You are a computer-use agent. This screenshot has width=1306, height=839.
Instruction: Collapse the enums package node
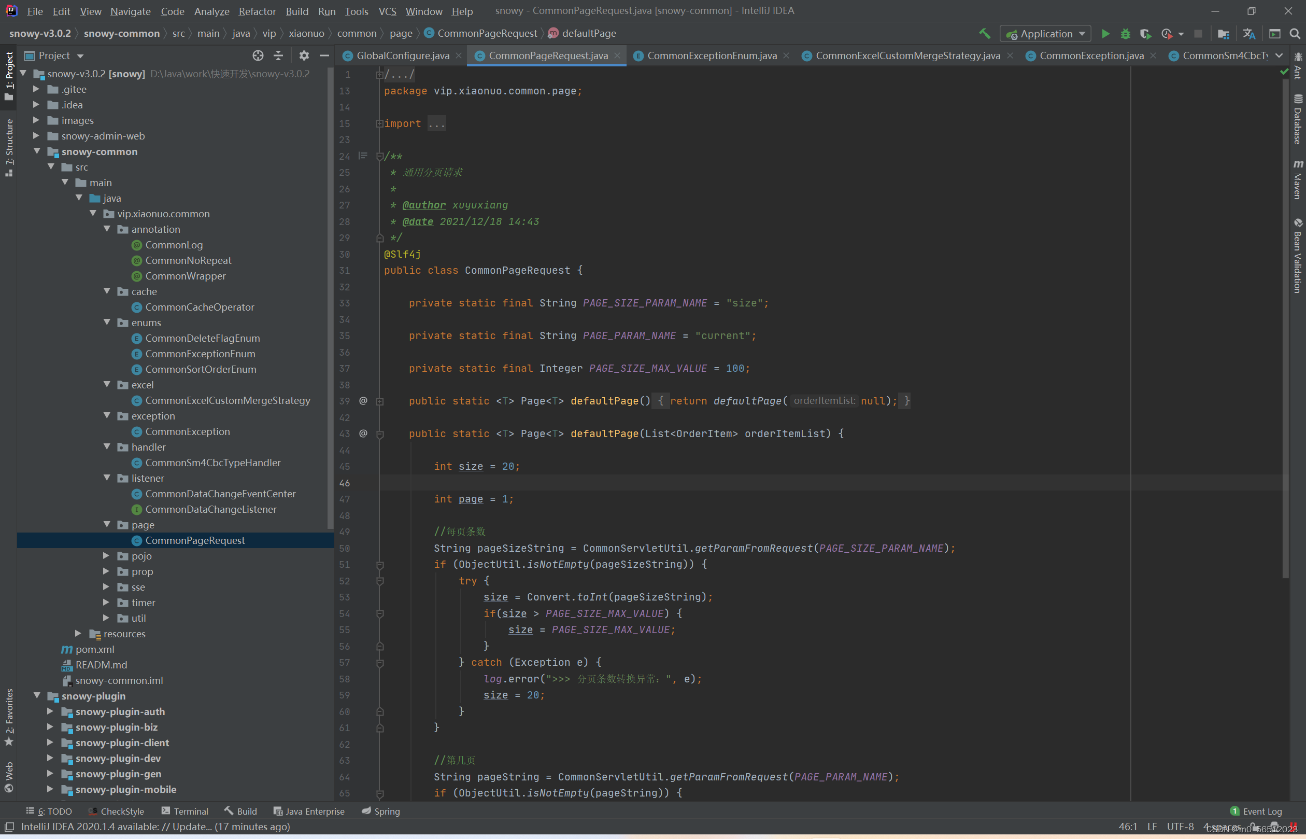(x=107, y=323)
